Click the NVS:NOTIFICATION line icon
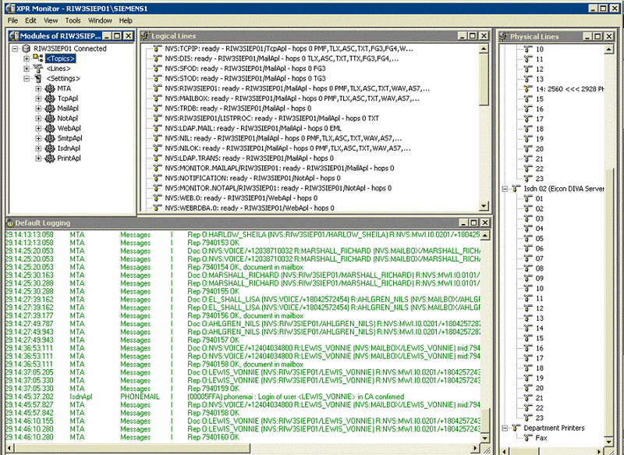This screenshot has width=624, height=455. [158, 178]
